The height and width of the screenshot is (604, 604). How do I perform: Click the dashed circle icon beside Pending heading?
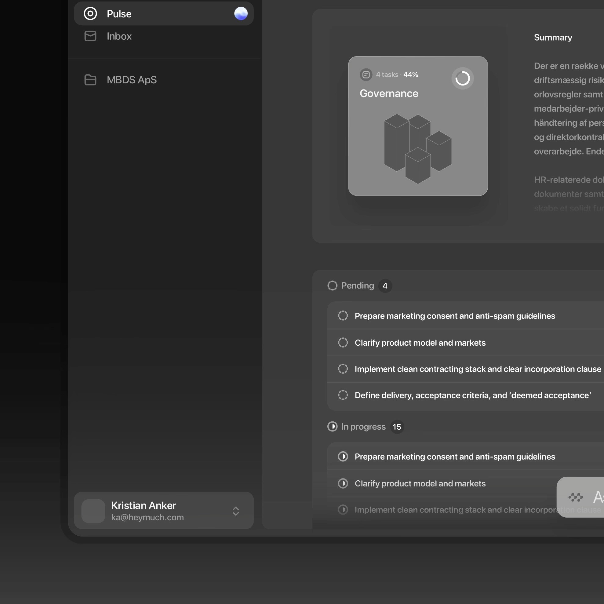(x=332, y=286)
